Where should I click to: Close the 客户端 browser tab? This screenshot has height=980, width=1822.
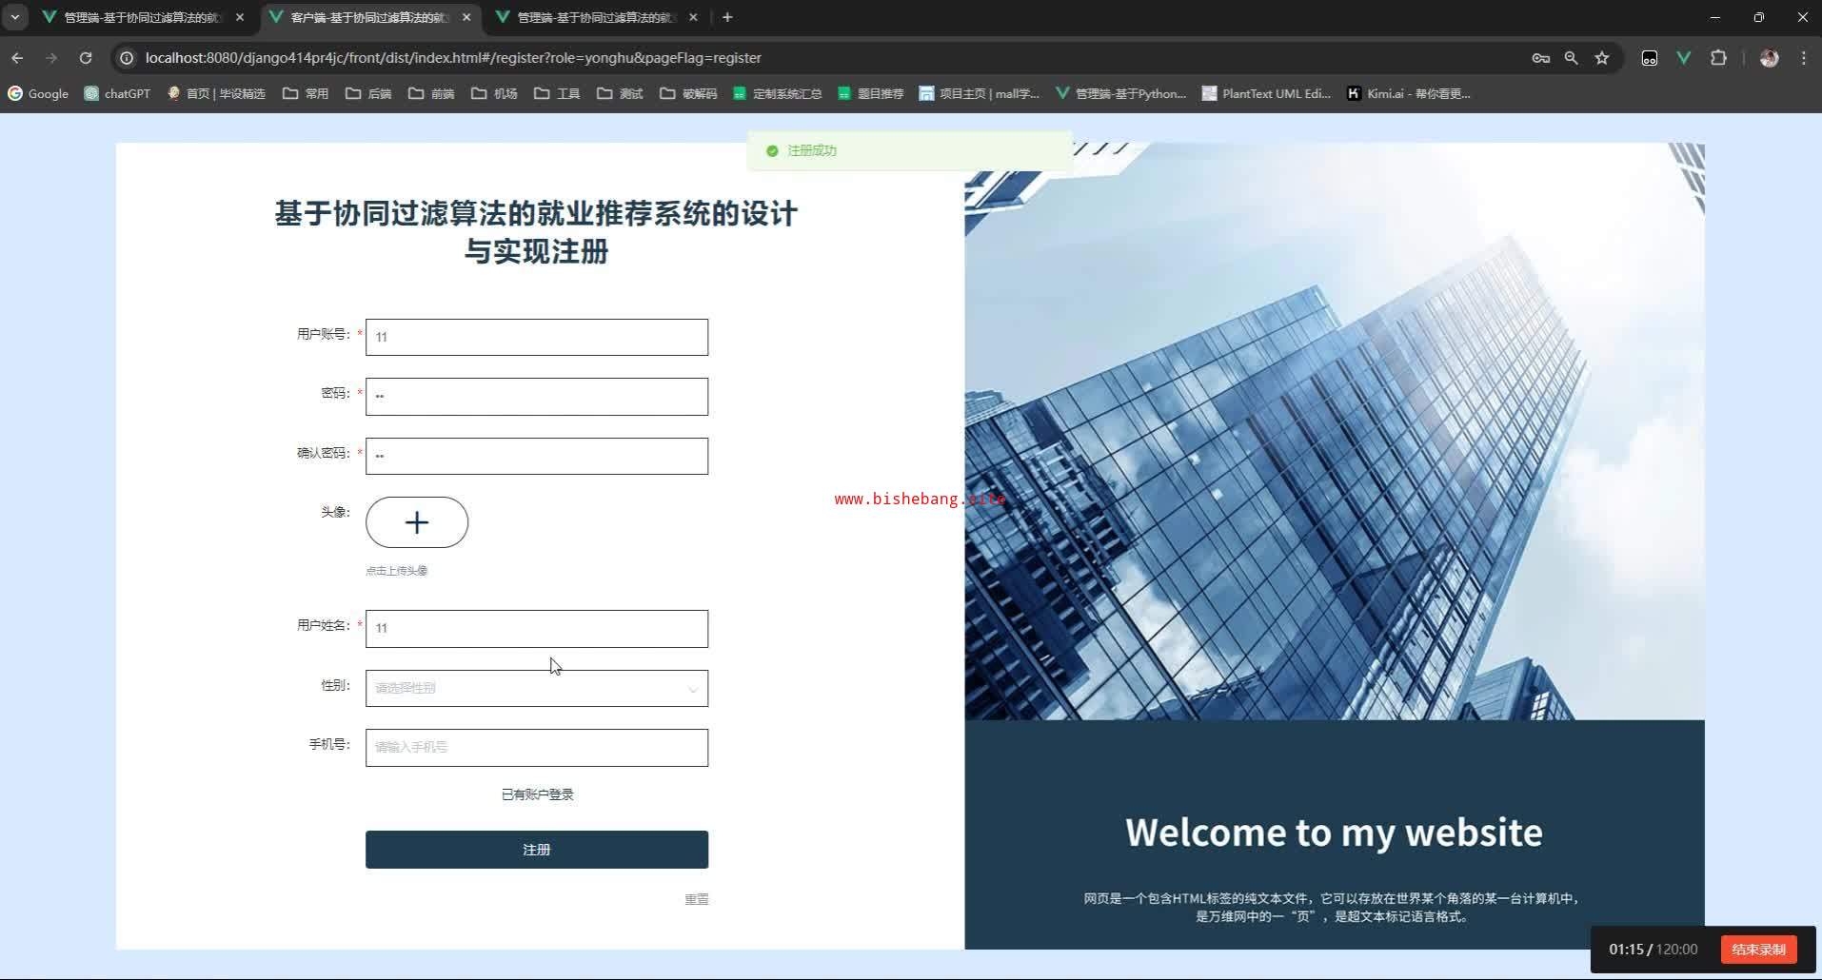466,17
